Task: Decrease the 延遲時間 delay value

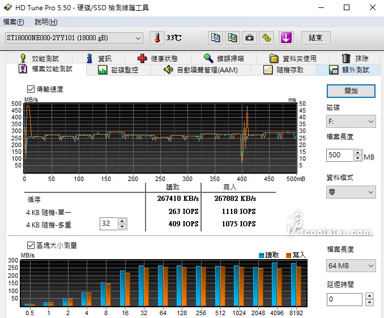Action: [369, 302]
